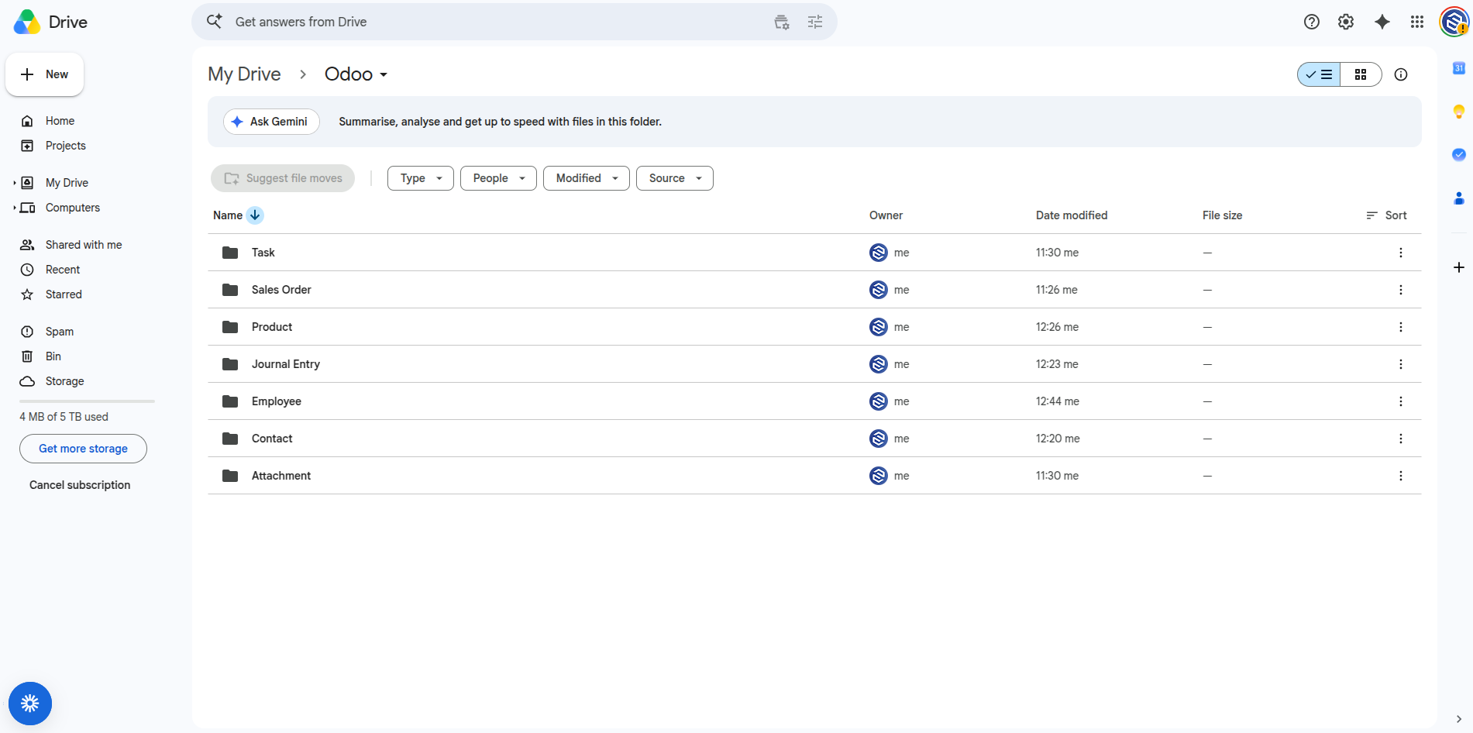Click Cancel subscription link
This screenshot has height=733, width=1473.
(x=80, y=485)
